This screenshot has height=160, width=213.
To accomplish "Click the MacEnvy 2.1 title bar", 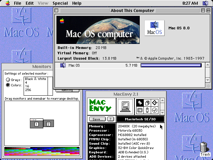I will pyautogui.click(x=126, y=94).
